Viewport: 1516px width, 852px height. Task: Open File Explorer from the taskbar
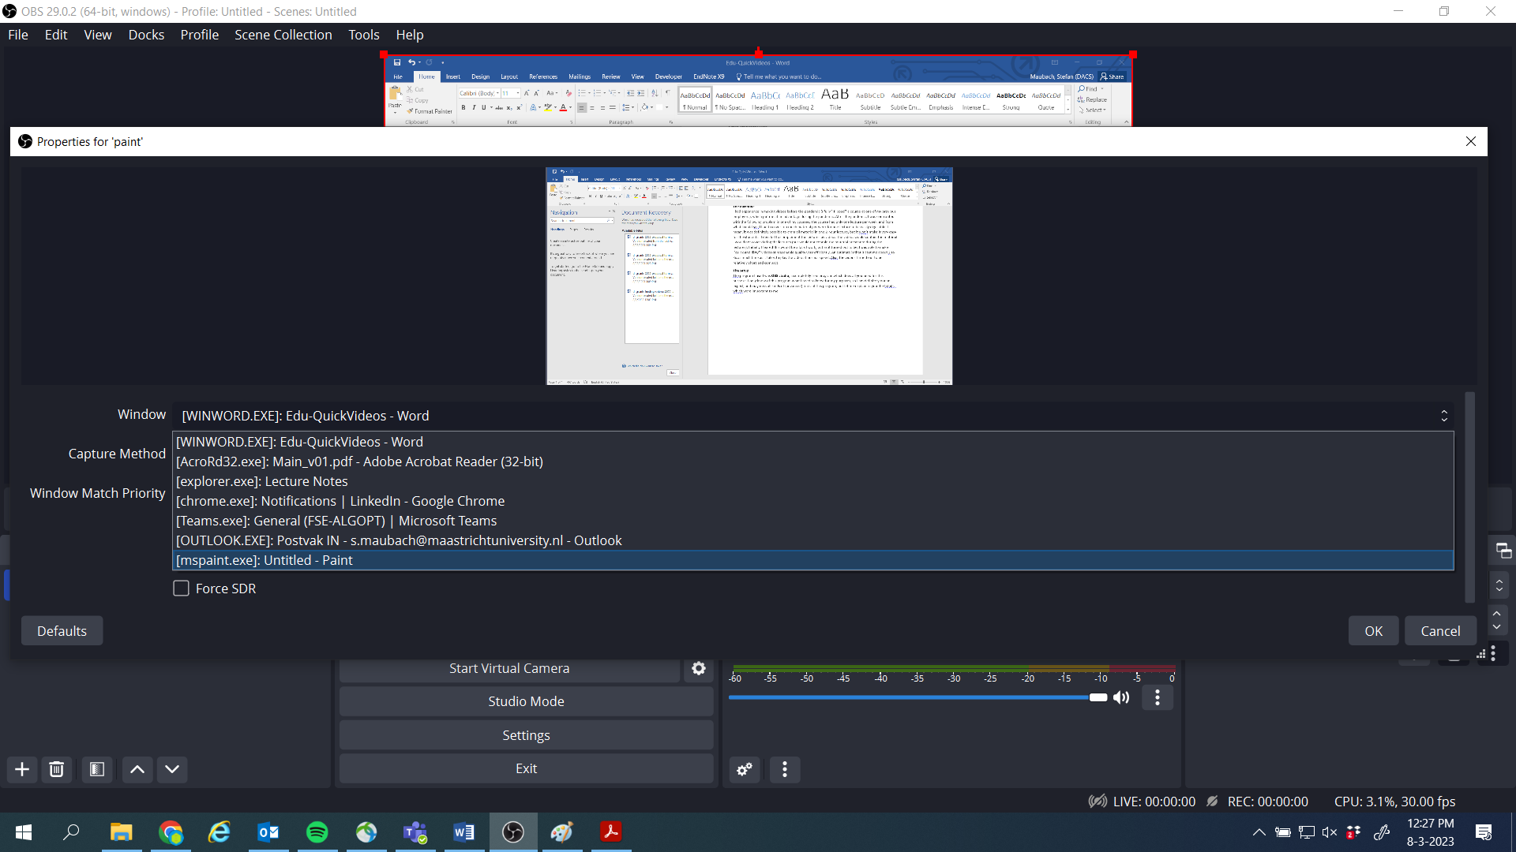click(x=121, y=832)
